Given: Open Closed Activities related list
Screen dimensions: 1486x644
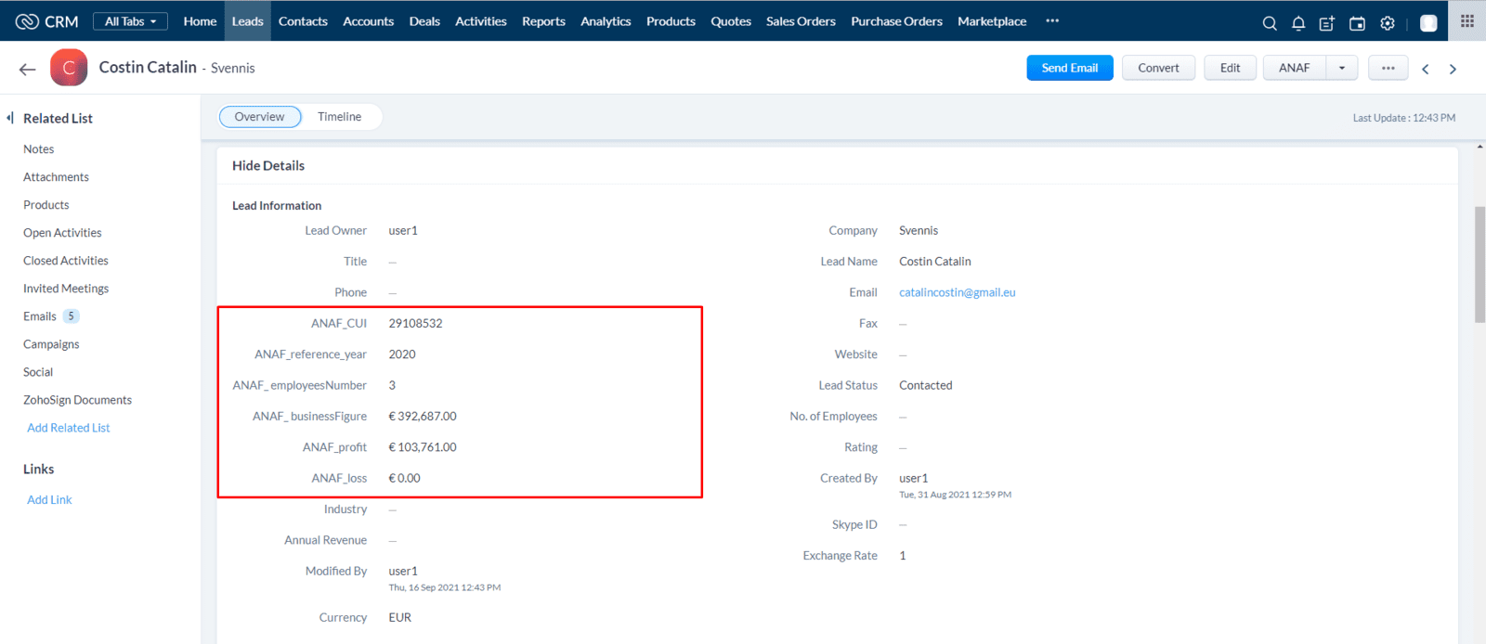Looking at the screenshot, I should point(66,261).
